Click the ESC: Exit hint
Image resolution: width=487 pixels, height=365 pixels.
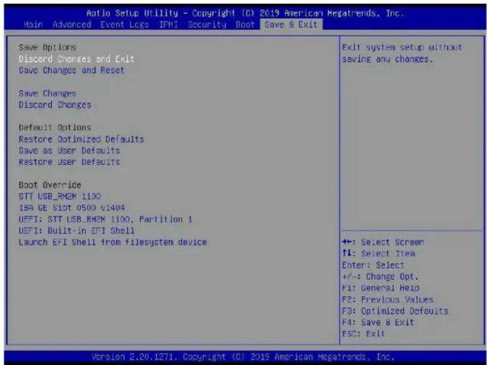point(363,334)
